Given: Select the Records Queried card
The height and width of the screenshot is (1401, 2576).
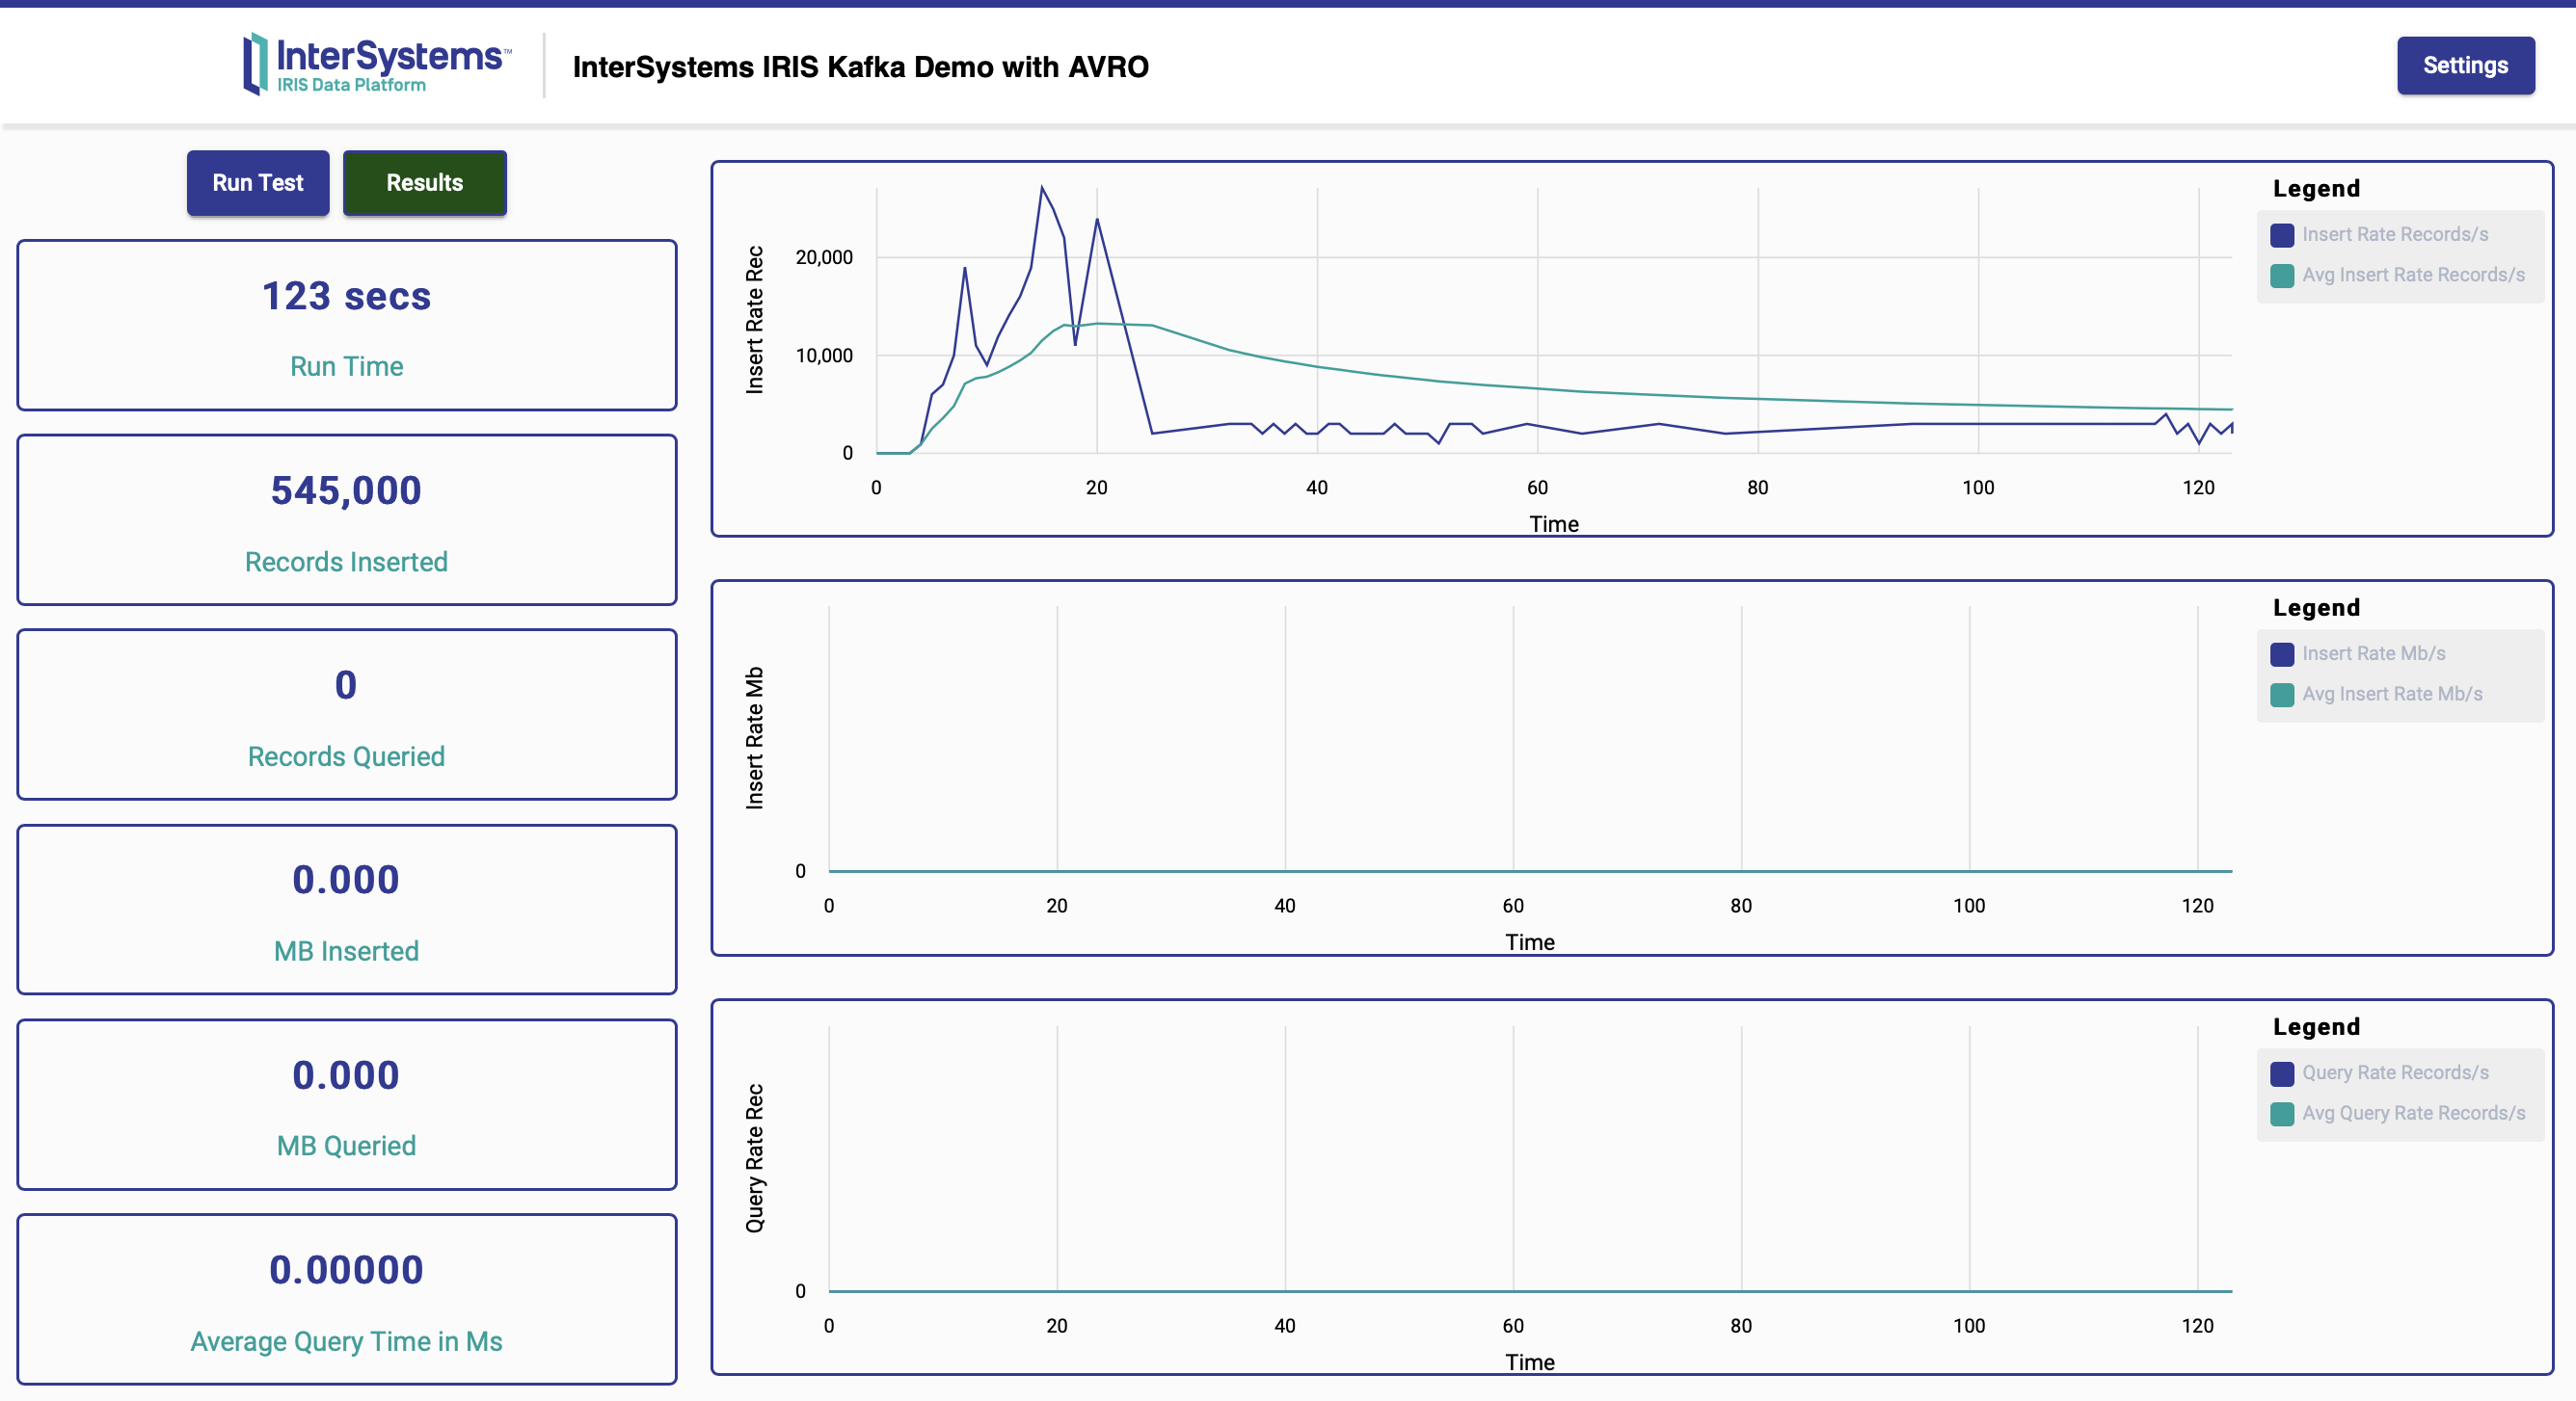Looking at the screenshot, I should 346,715.
